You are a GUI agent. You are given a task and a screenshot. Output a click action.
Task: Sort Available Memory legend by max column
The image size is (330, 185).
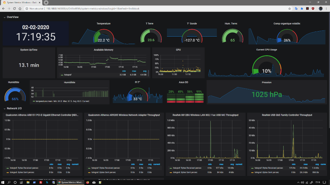point(133,71)
